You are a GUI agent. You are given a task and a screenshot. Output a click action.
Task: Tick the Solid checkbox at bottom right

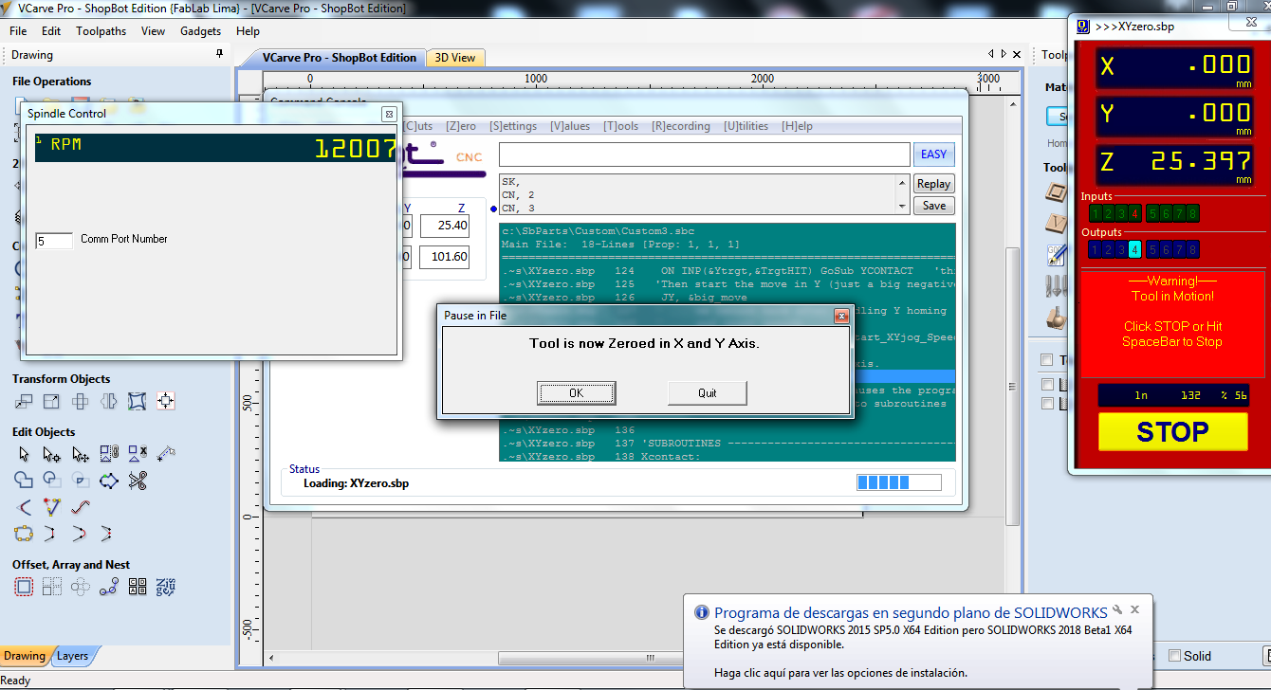[1175, 656]
